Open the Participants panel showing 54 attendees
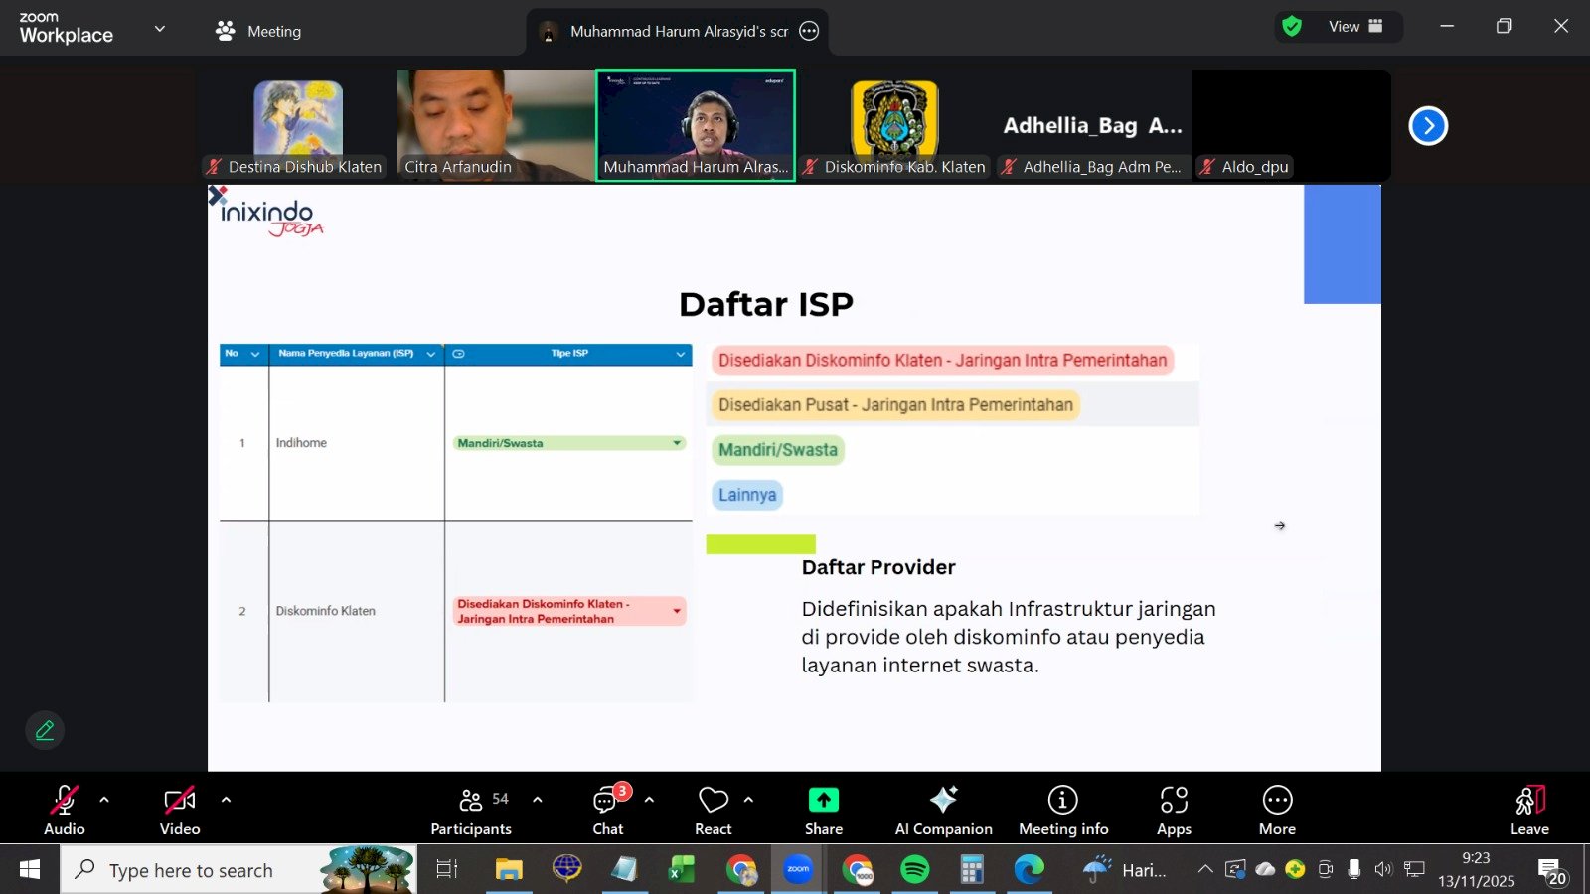Screen dimensions: 1590x894 (x=470, y=808)
